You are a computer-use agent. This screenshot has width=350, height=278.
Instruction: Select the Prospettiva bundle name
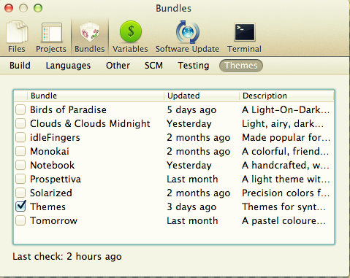point(56,179)
